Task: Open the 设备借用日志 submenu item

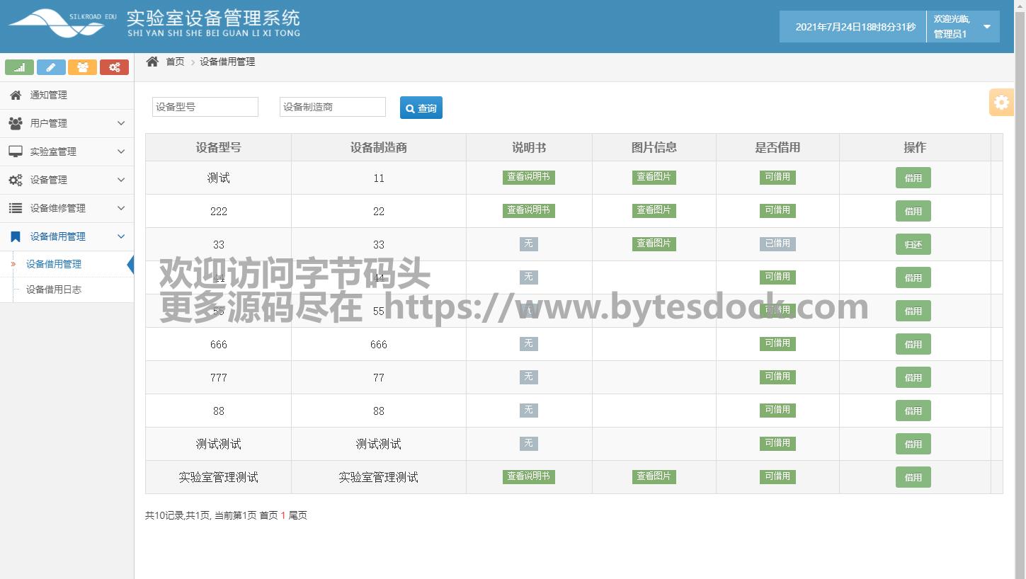Action: pyautogui.click(x=54, y=289)
